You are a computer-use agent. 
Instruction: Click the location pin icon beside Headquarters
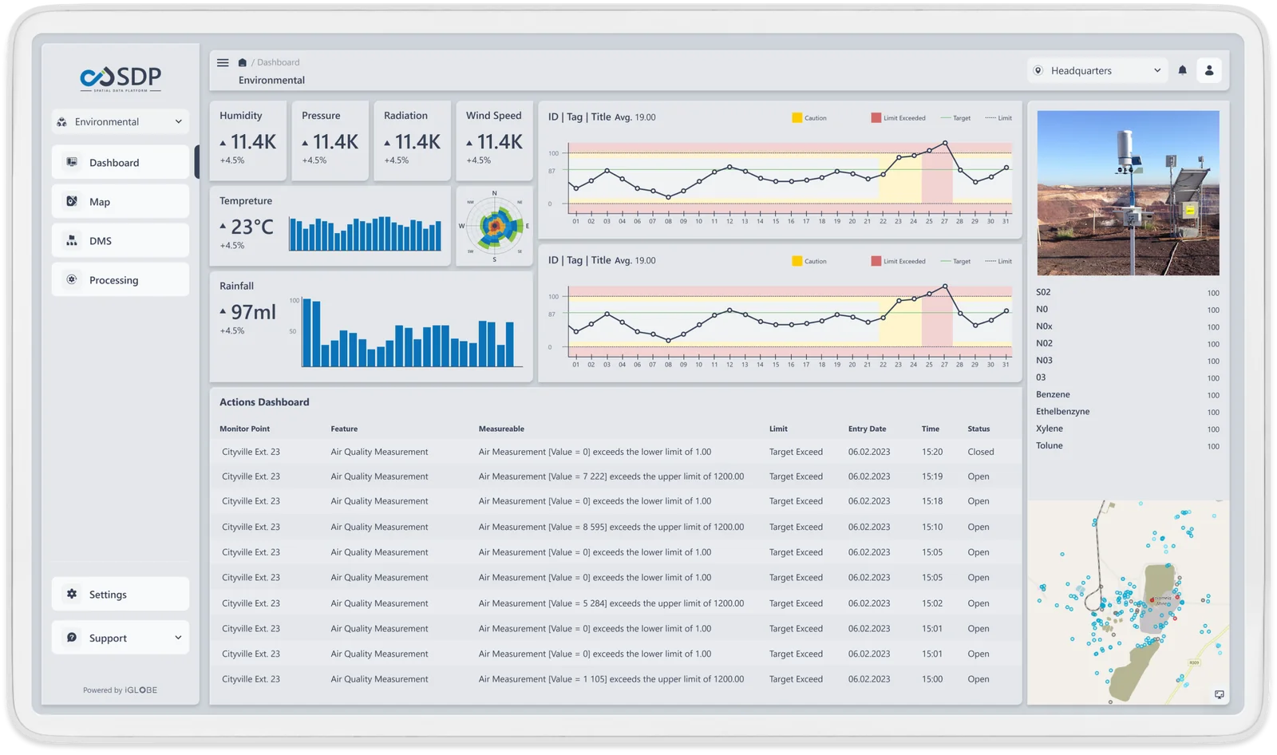[x=1038, y=70]
